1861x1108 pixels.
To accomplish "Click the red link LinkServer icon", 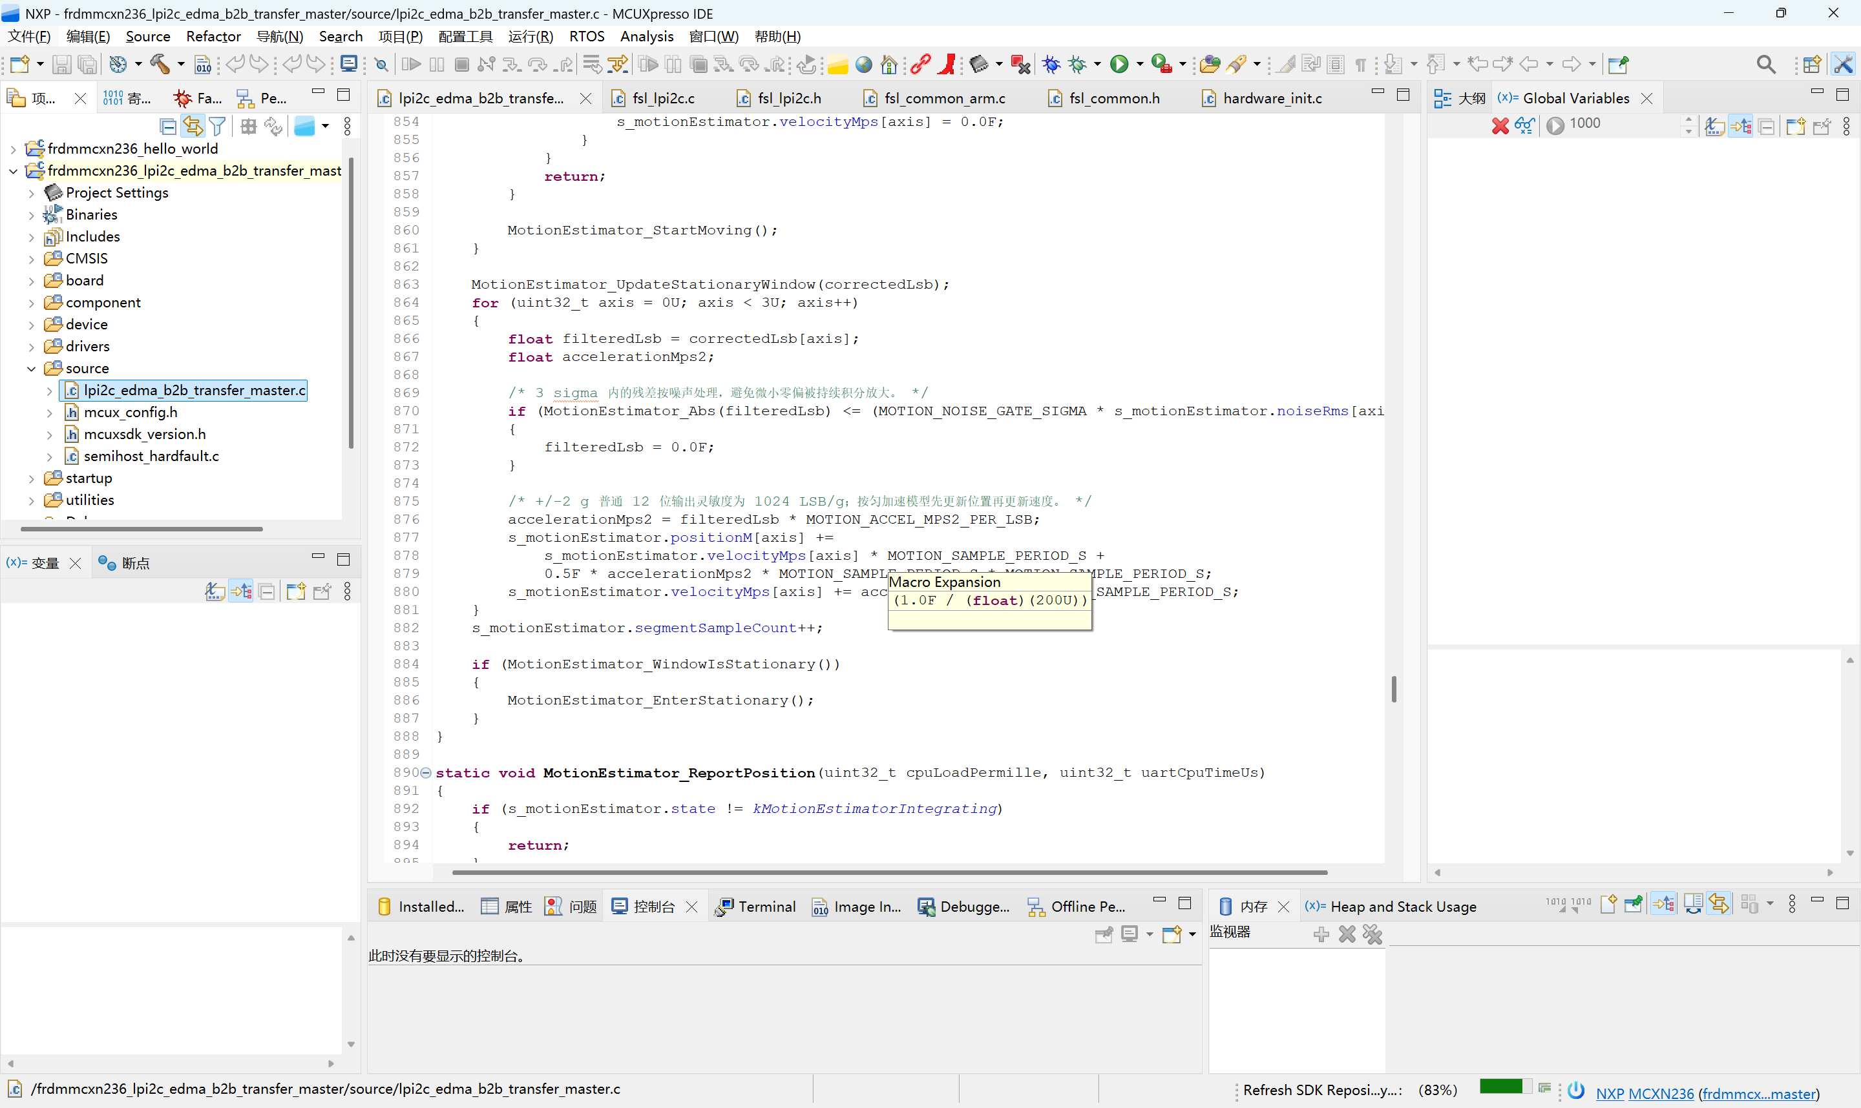I will pos(920,64).
